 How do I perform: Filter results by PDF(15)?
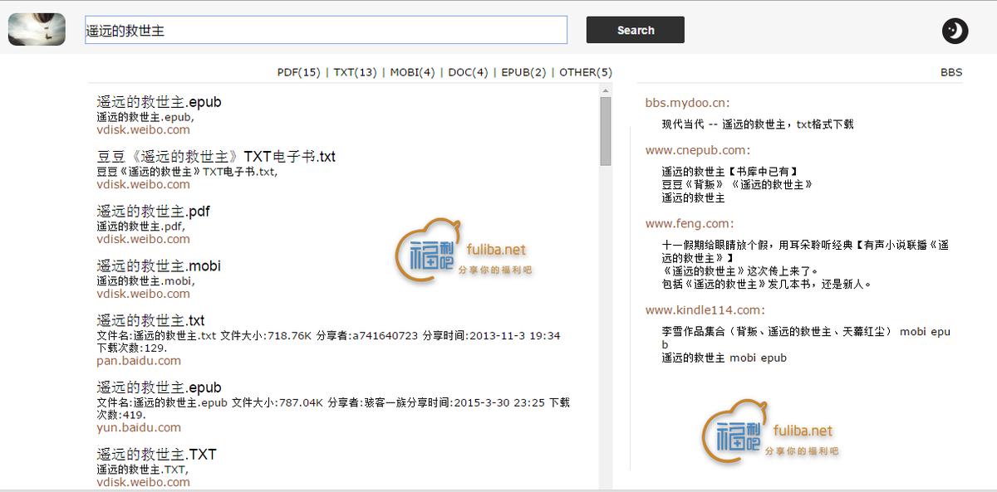(298, 72)
